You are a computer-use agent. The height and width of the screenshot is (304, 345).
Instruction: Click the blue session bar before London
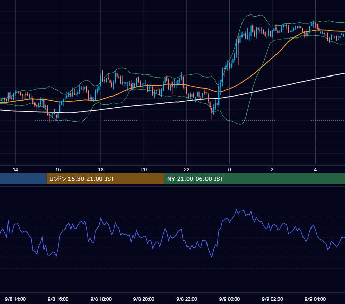pos(23,179)
